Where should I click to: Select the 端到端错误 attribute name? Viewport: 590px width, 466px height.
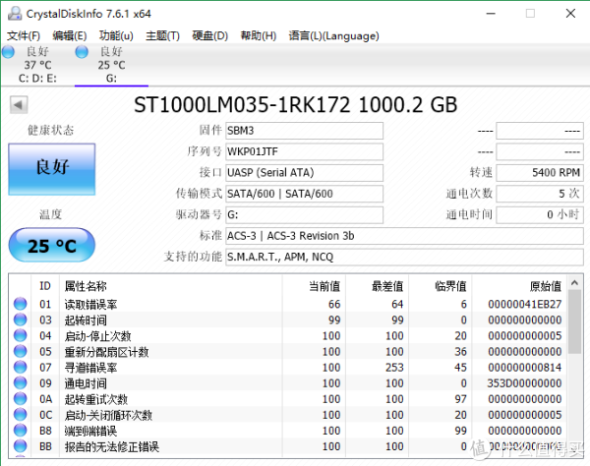pos(90,431)
